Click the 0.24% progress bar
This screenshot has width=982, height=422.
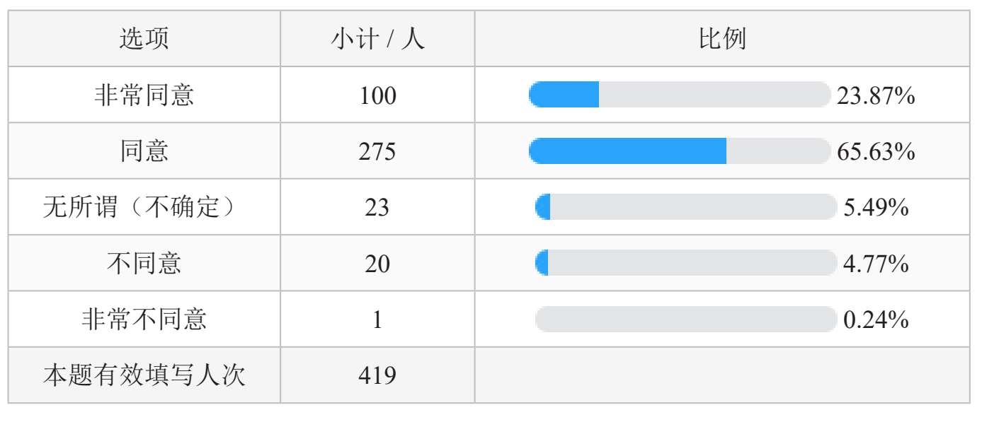tap(685, 319)
